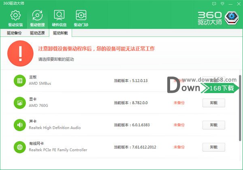This screenshot has height=170, width=243.
Task: Select Realtek PCIe FE Family Controller text
Action: point(58,150)
